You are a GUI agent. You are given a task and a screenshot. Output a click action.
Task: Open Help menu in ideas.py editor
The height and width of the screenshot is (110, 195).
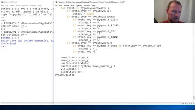tap(94, 5)
